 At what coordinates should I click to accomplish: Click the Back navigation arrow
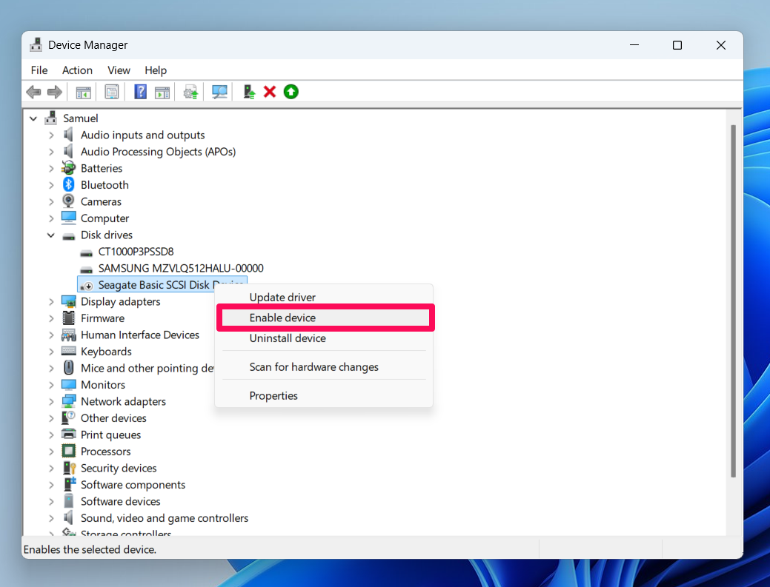[x=33, y=91]
